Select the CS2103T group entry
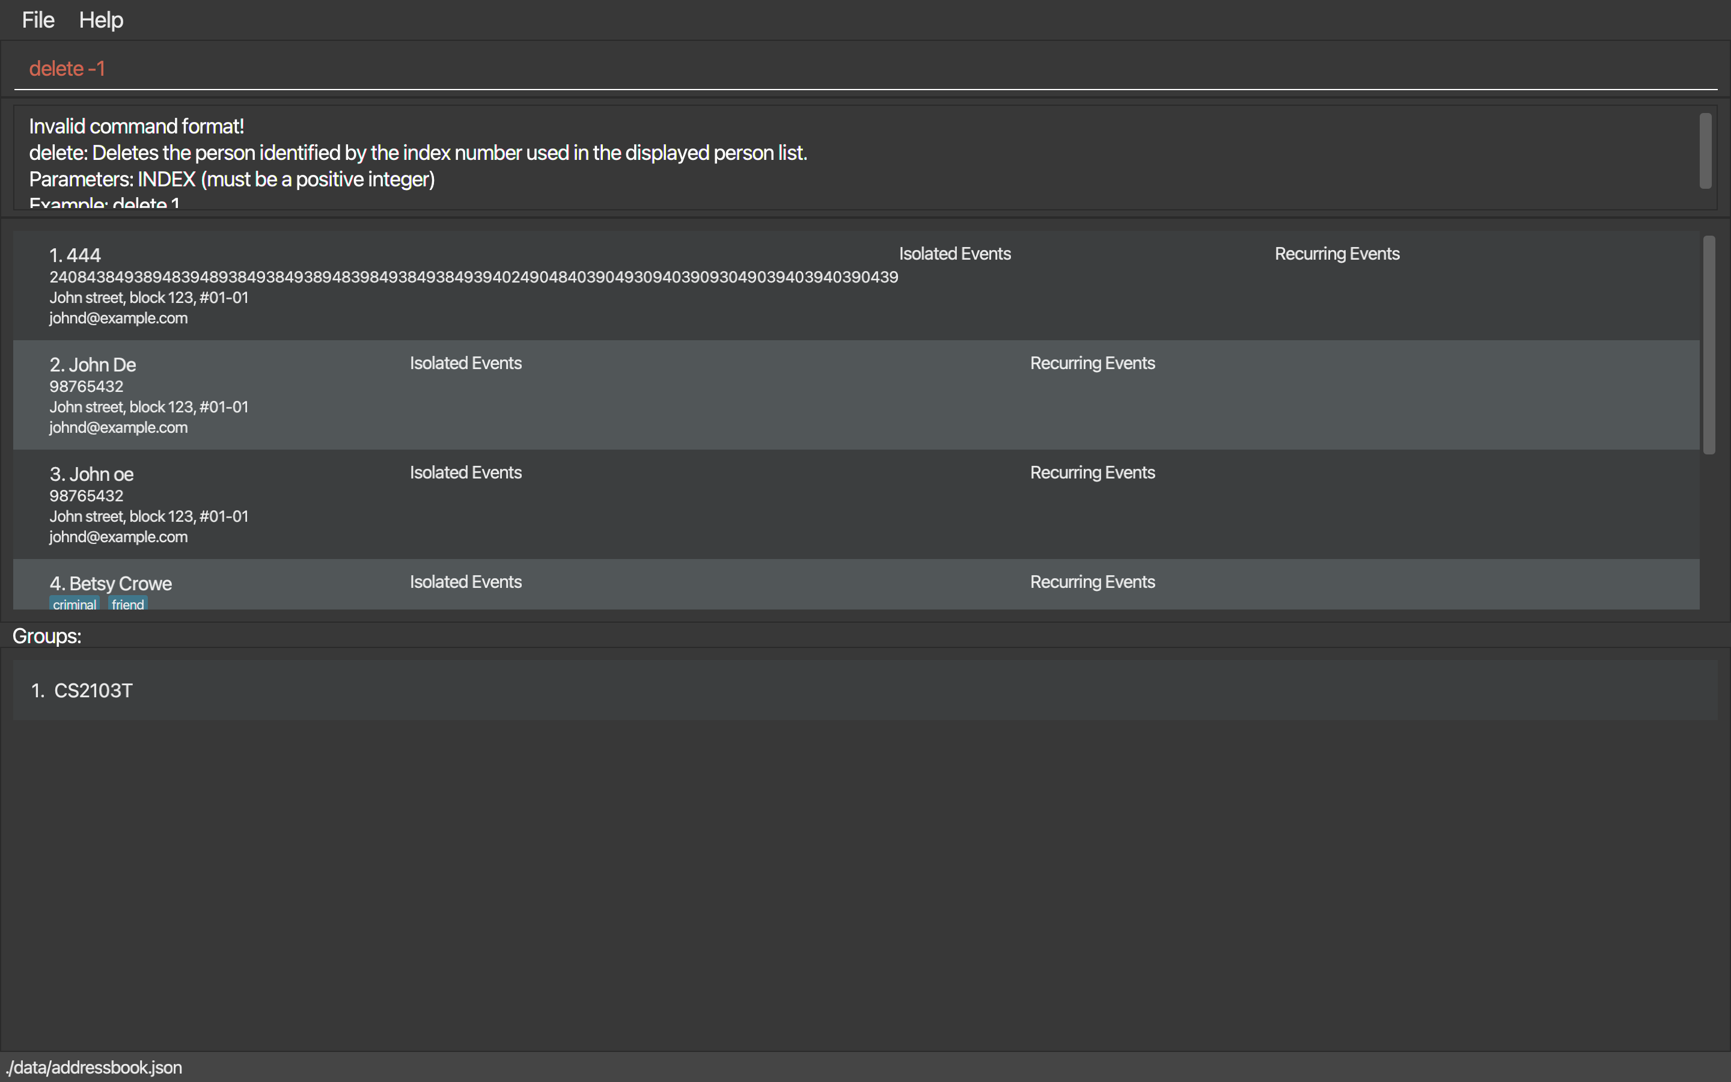The height and width of the screenshot is (1082, 1731). [93, 691]
